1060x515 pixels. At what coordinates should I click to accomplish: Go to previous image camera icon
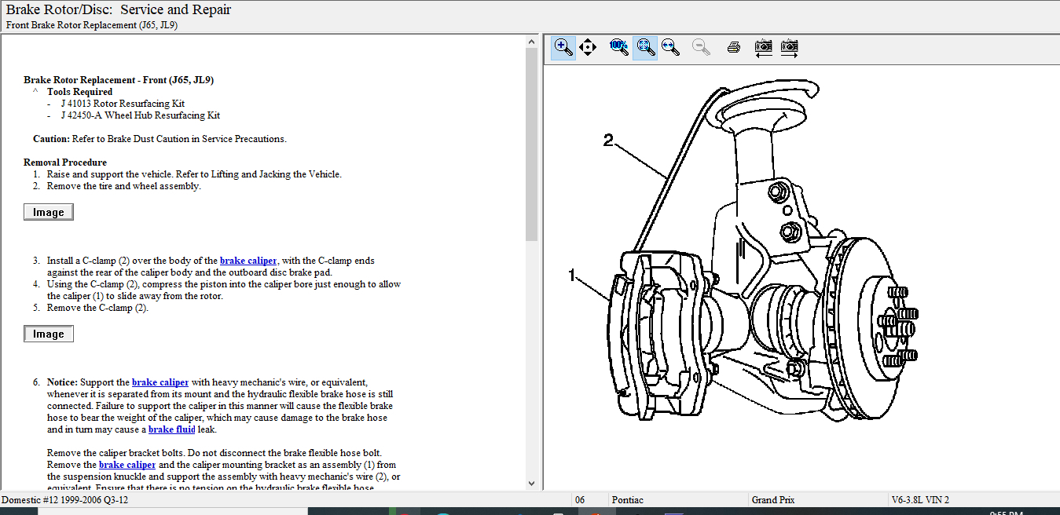763,48
